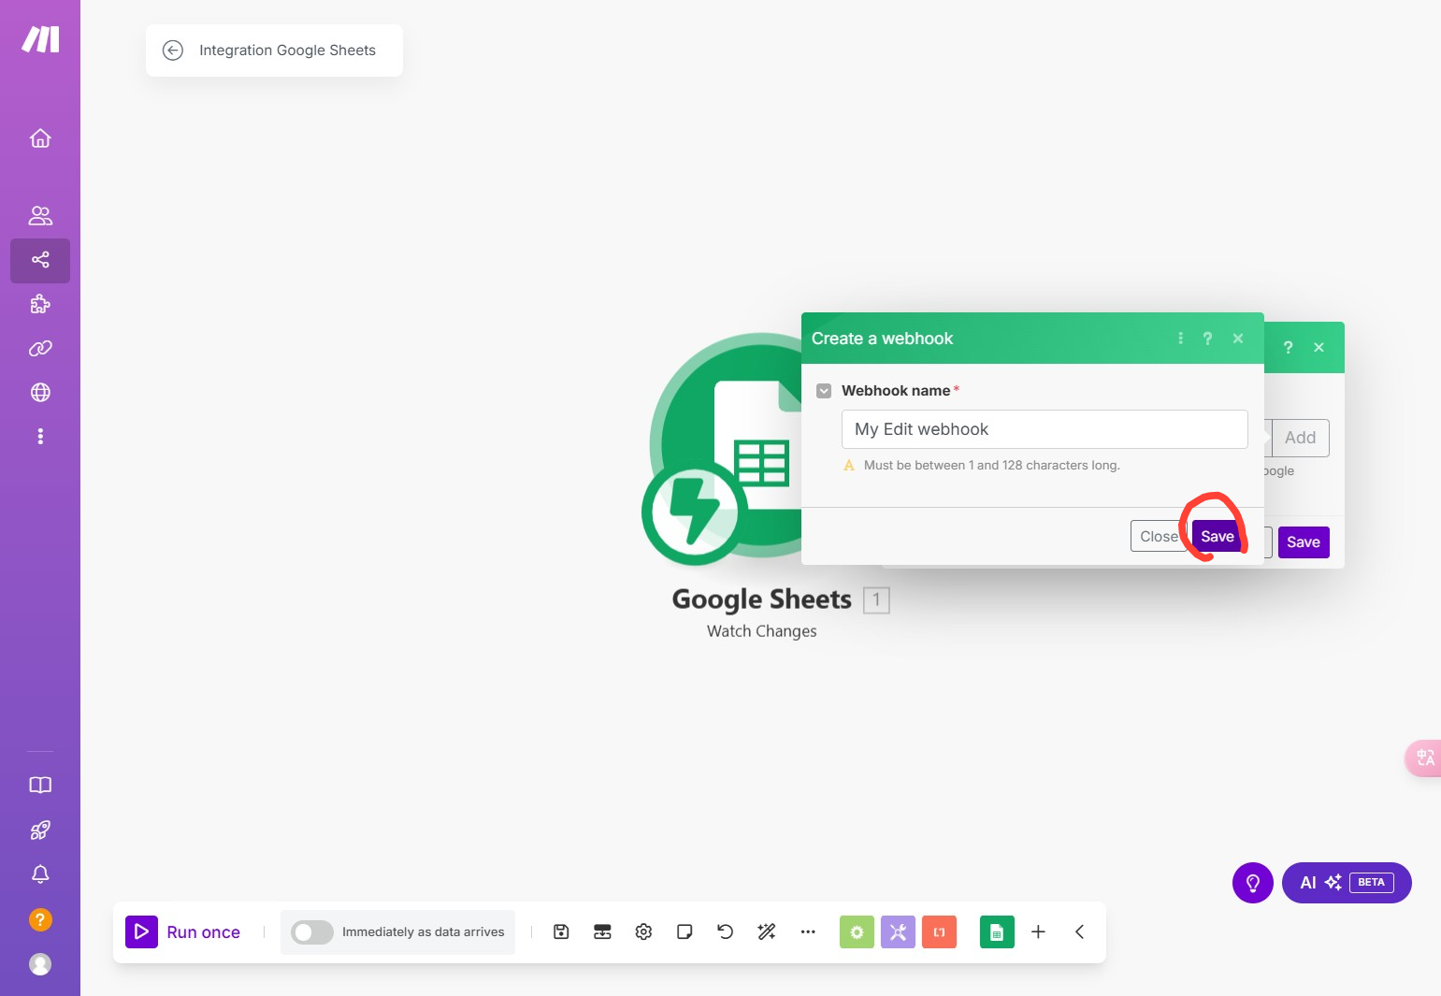Open the purple Tools favorites icon
Screen dimensions: 1441x996
click(898, 932)
